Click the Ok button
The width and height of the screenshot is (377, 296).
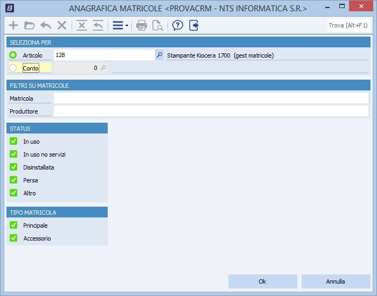[x=262, y=281]
